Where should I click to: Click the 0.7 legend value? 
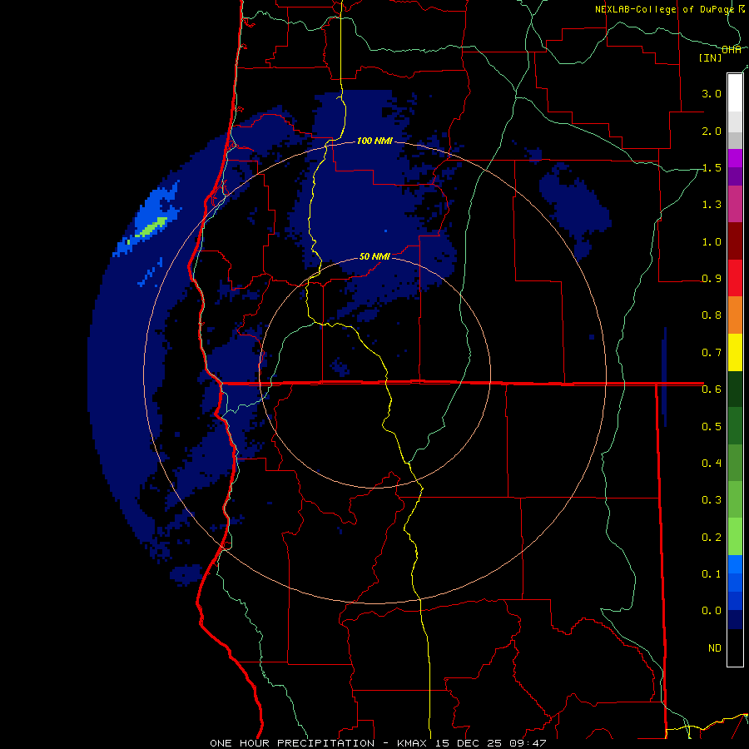[x=712, y=353]
